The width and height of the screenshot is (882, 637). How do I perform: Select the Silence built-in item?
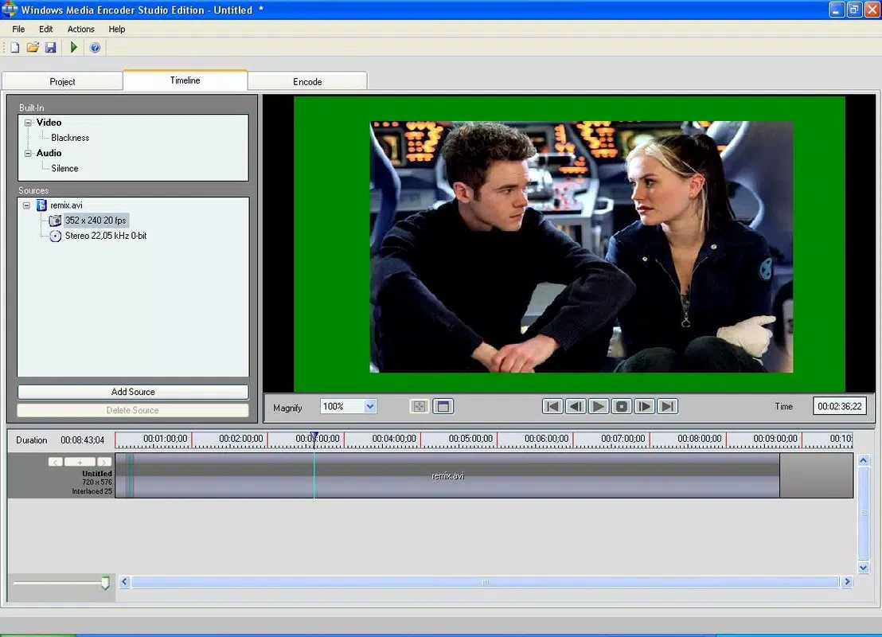tap(64, 168)
